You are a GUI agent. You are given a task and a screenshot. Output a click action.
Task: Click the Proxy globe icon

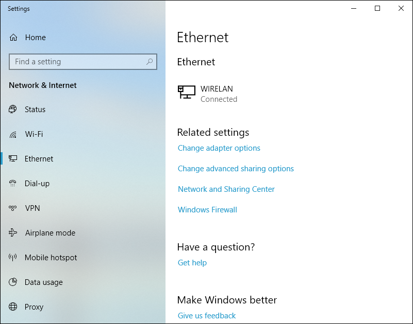13,307
